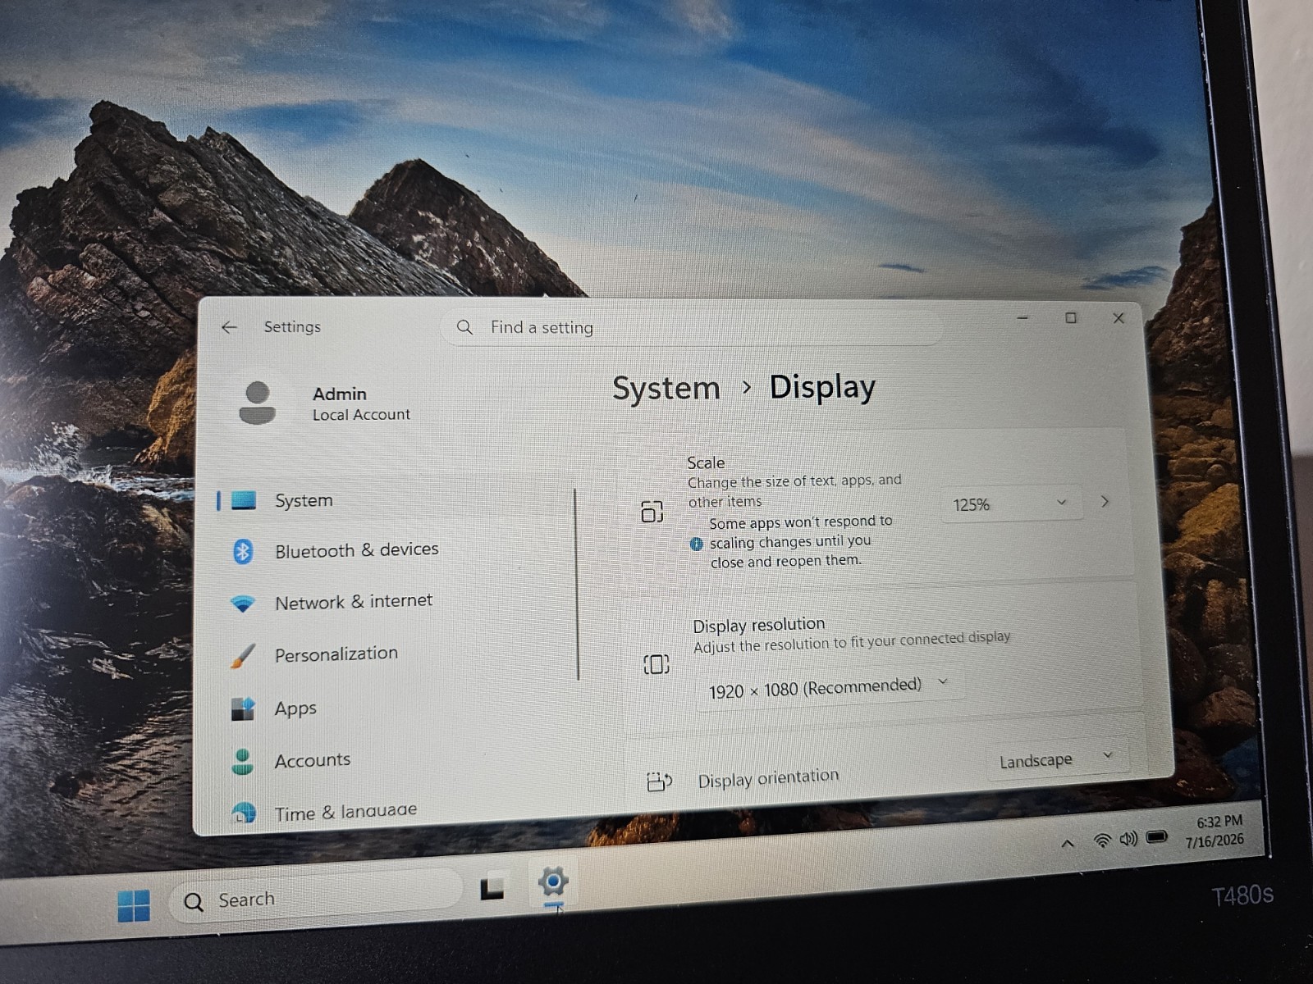Click the back arrow in Settings
This screenshot has height=984, width=1313.
[229, 327]
